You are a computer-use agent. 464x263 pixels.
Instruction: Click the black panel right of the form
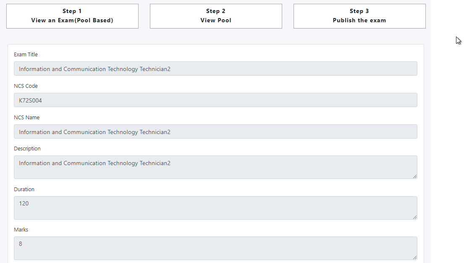(447, 147)
